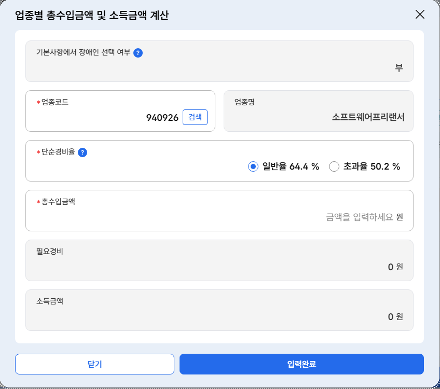Image resolution: width=440 pixels, height=389 pixels.
Task: Click the 총수입금액 field label
Action: 58,201
